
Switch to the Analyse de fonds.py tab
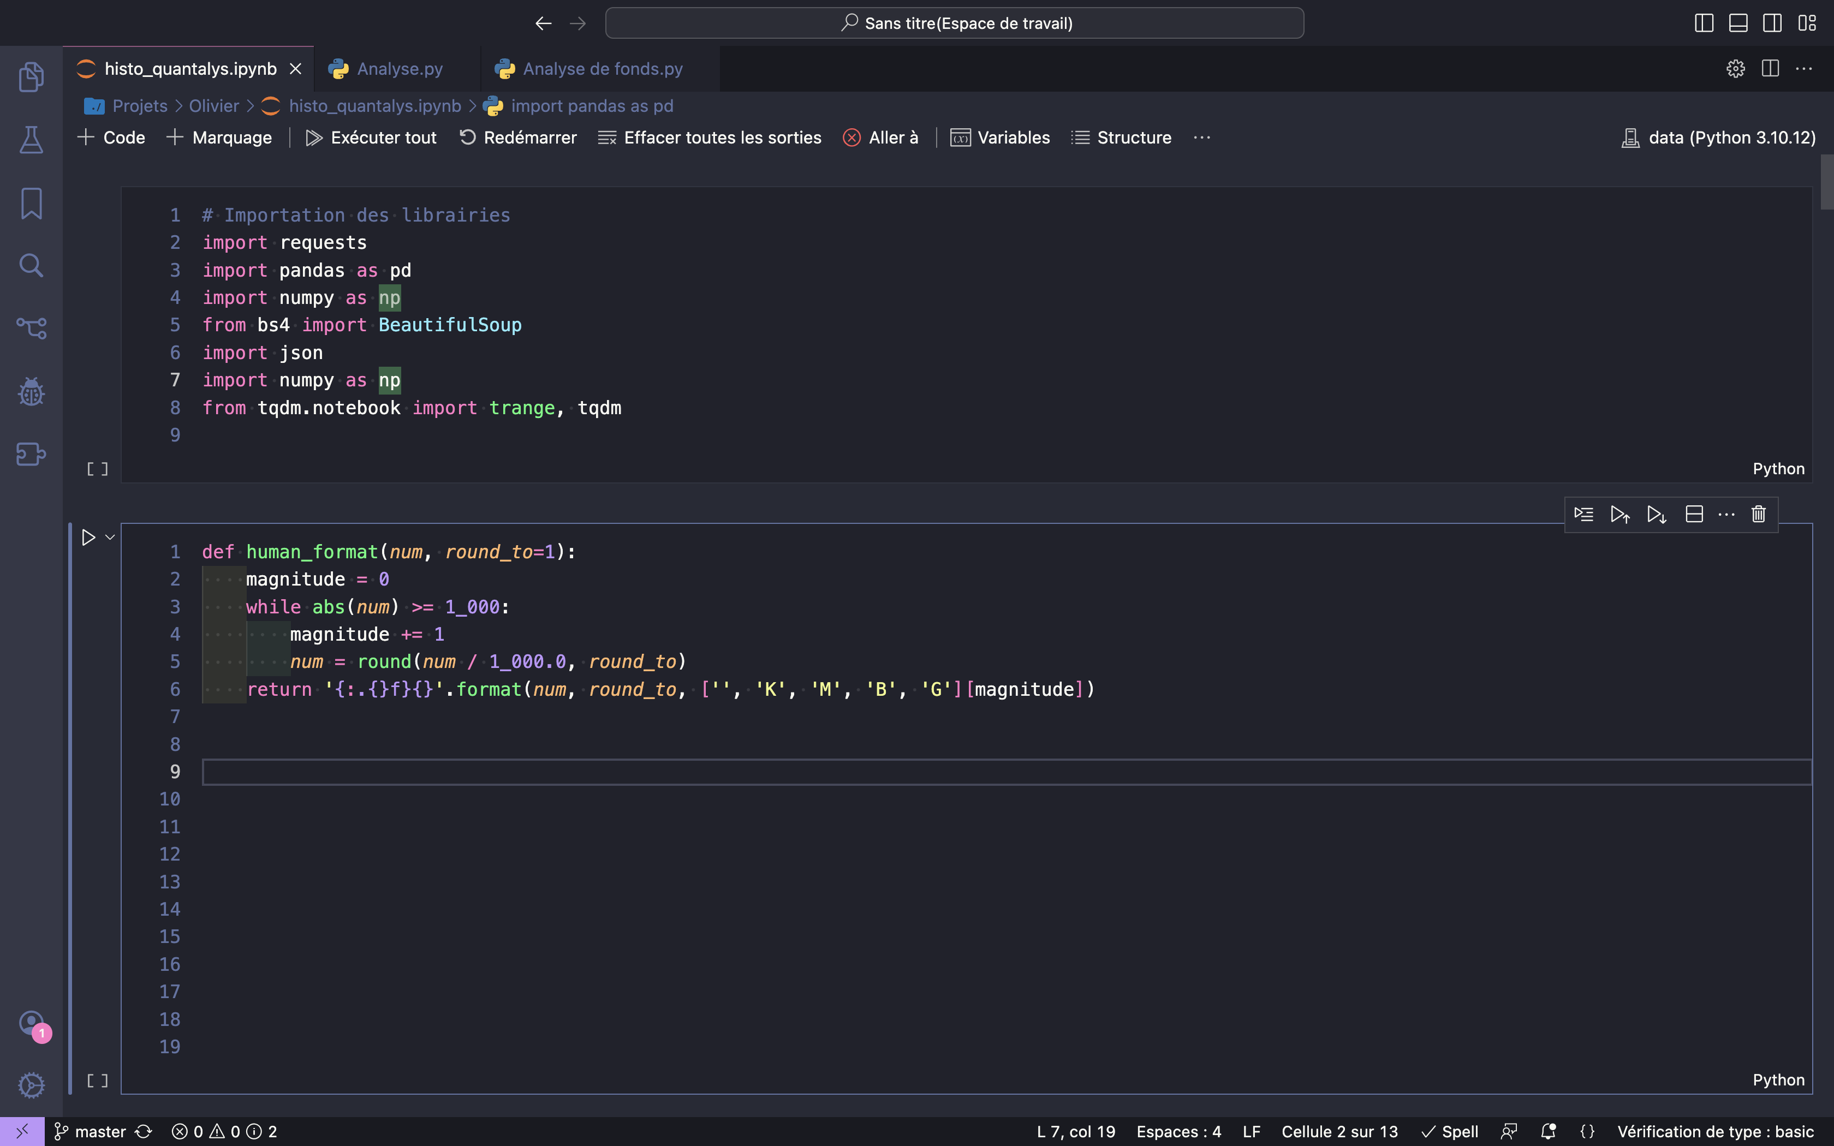(x=603, y=68)
